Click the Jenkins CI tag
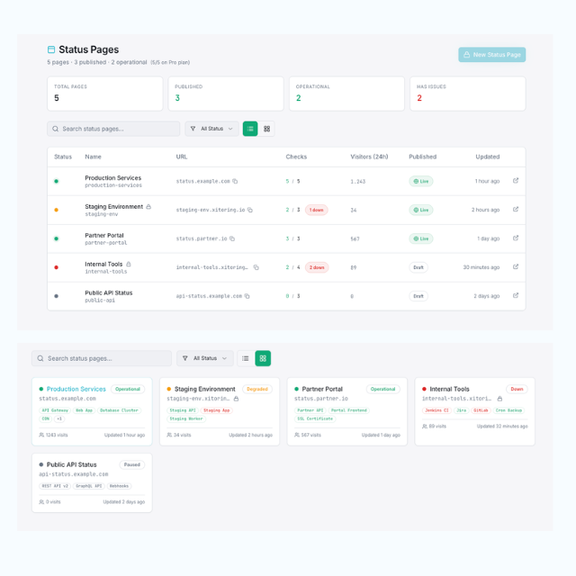 pyautogui.click(x=436, y=410)
